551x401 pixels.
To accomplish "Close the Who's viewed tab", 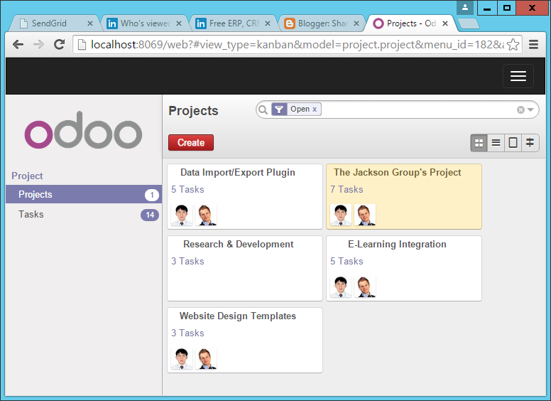I will [179, 23].
